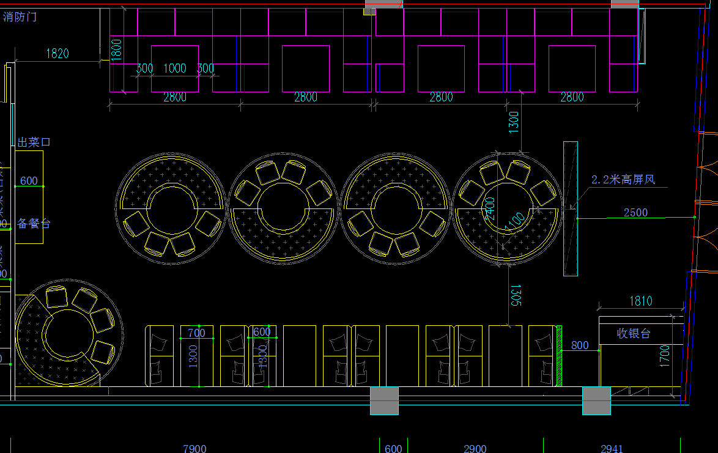Click the 1305 vertical dimension text
The height and width of the screenshot is (453, 718).
pyautogui.click(x=515, y=296)
